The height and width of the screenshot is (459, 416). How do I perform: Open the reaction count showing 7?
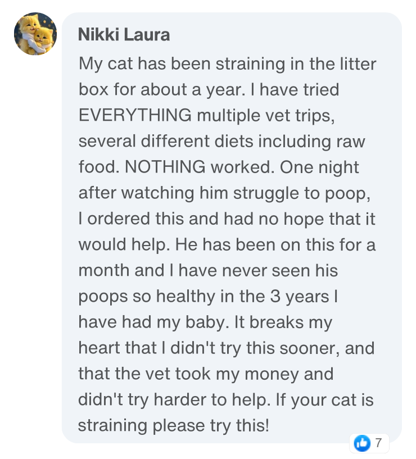coord(378,443)
